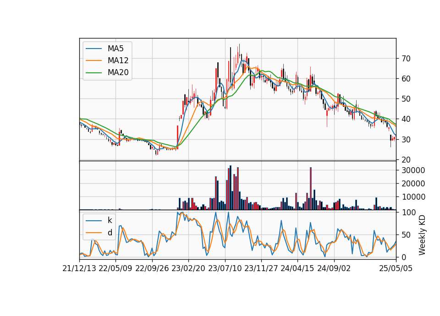Click the KD axis value 50
The height and width of the screenshot is (316, 440).
pos(406,235)
